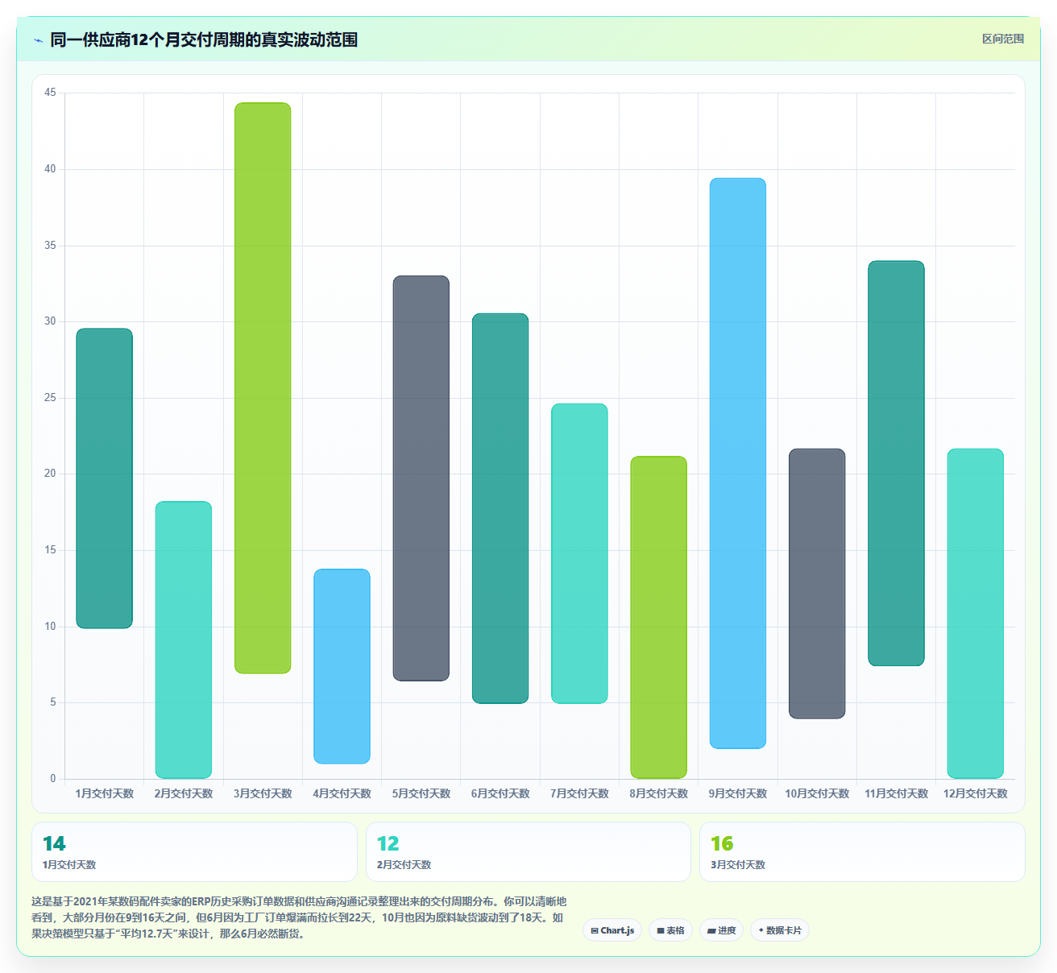Select the 表格 tag chip

[x=670, y=930]
